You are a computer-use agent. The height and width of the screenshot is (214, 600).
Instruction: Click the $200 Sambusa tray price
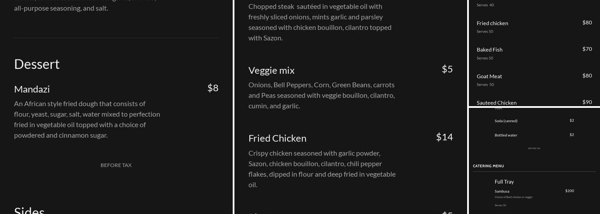tap(569, 191)
